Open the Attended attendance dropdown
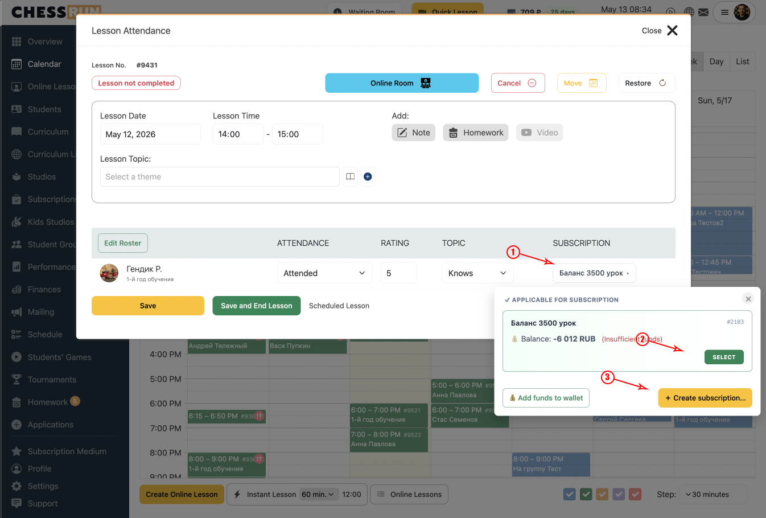The image size is (766, 518). point(325,273)
